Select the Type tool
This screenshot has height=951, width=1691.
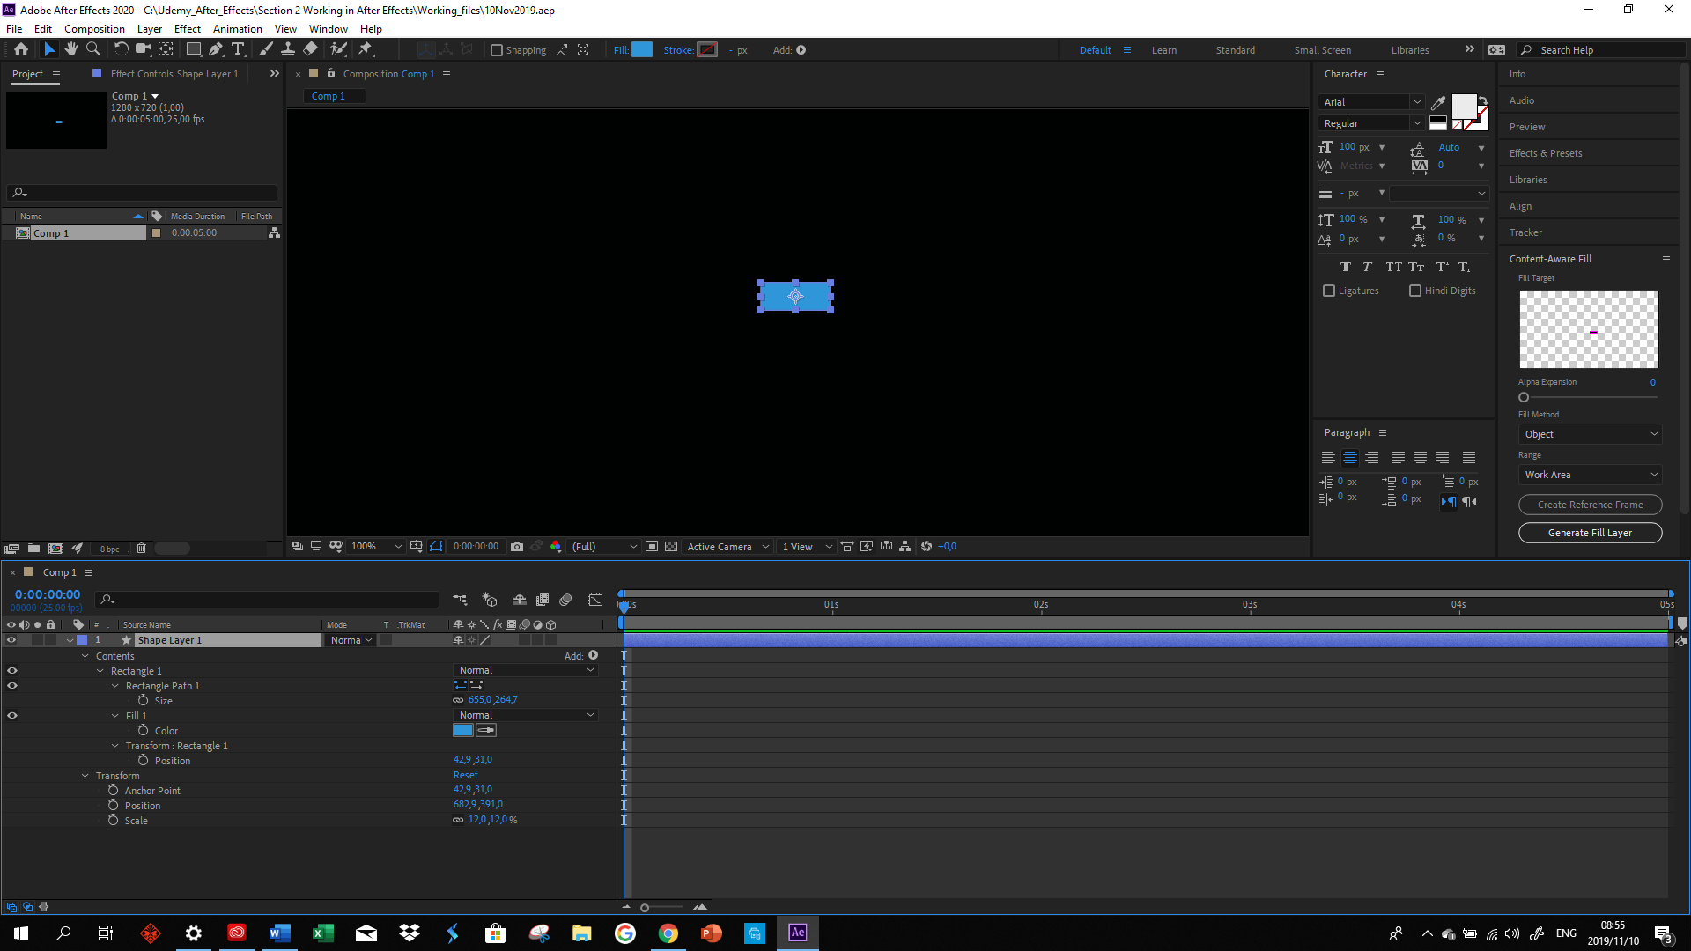click(x=239, y=49)
